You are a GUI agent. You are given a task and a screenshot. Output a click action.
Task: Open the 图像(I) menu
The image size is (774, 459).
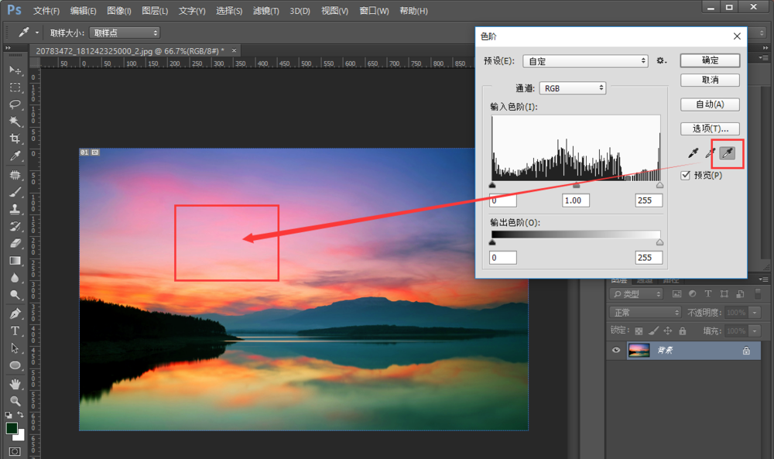coord(118,11)
